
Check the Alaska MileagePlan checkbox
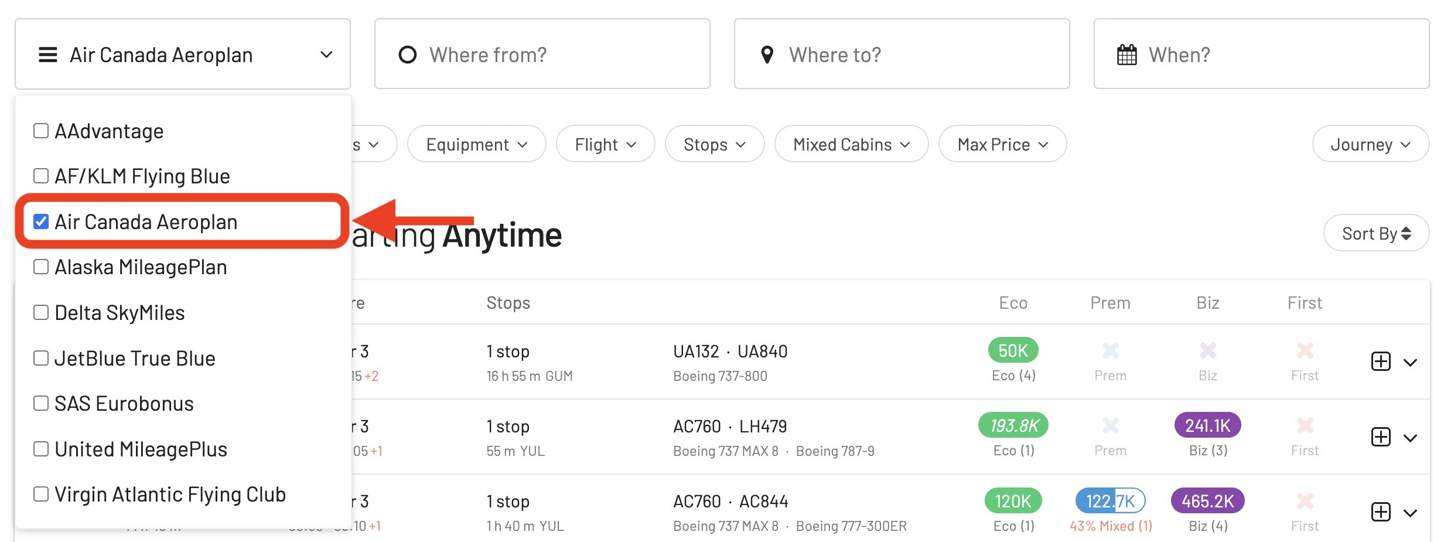click(x=41, y=267)
